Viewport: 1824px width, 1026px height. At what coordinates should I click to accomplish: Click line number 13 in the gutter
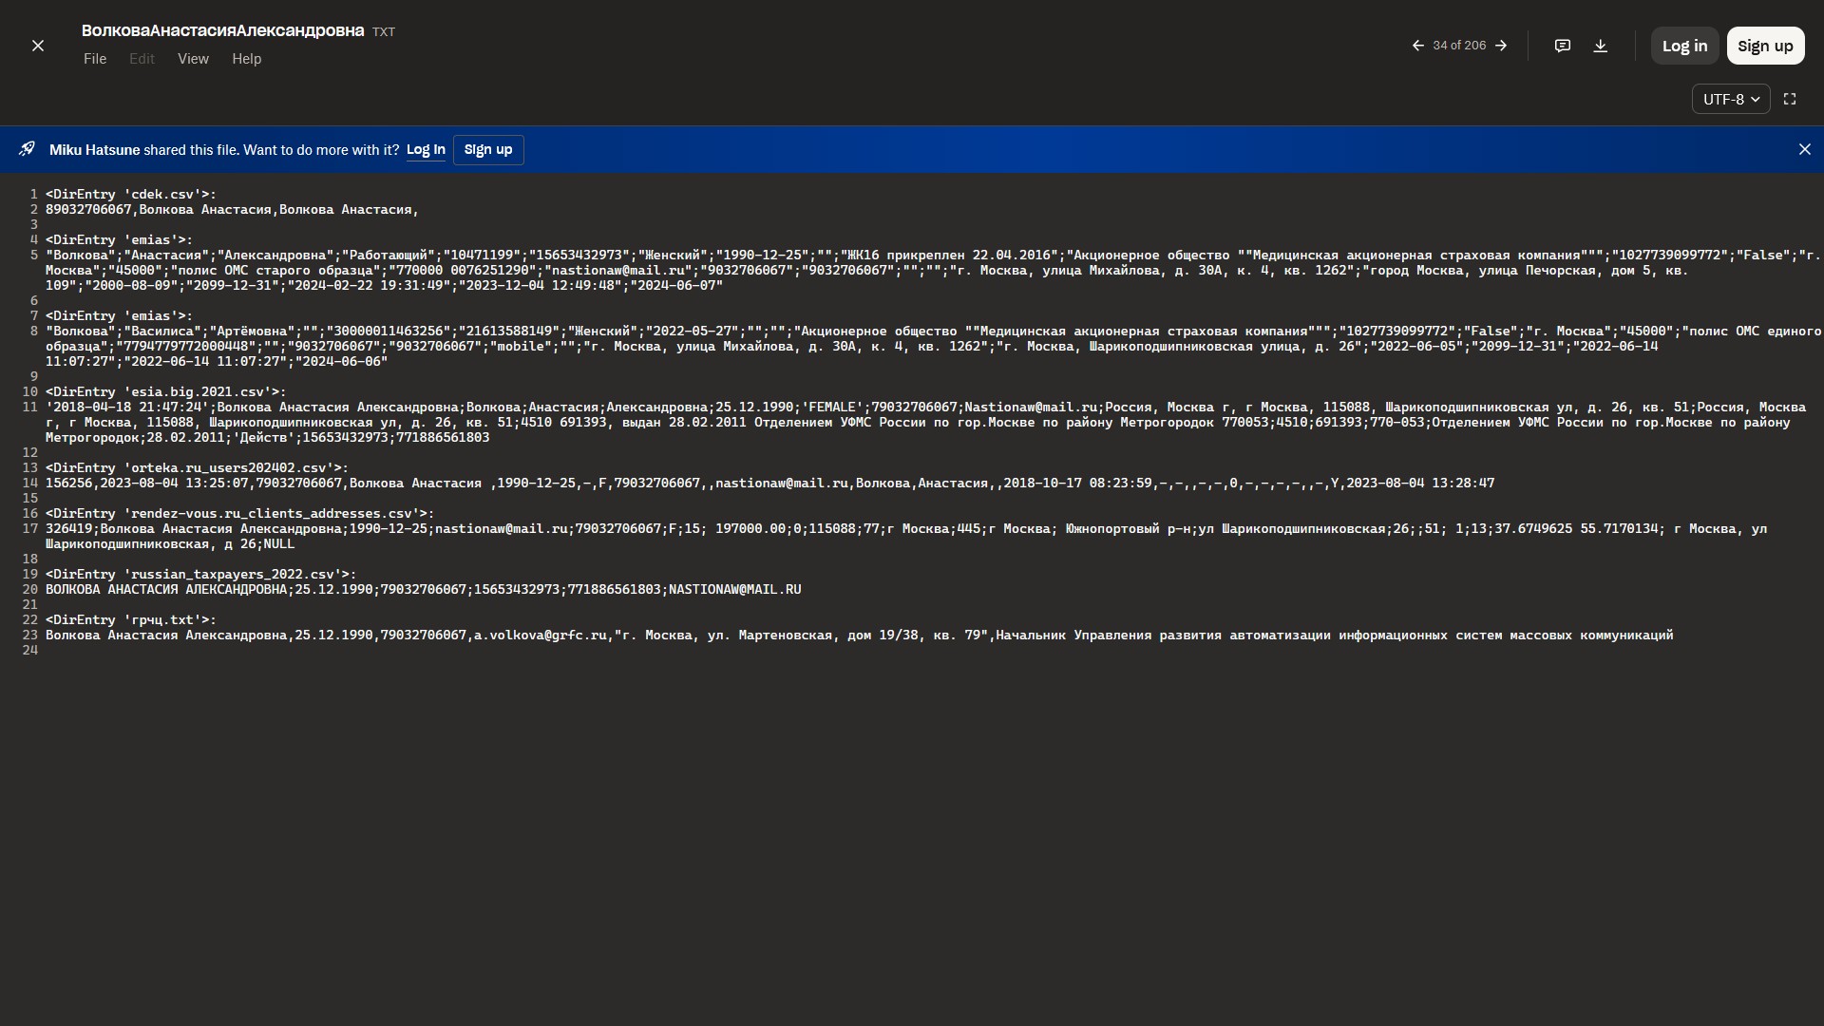29,467
